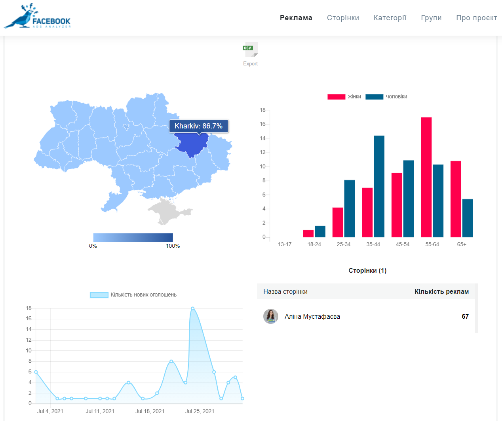Toggle the чоловіки legend series
This screenshot has height=421, width=502.
point(386,97)
